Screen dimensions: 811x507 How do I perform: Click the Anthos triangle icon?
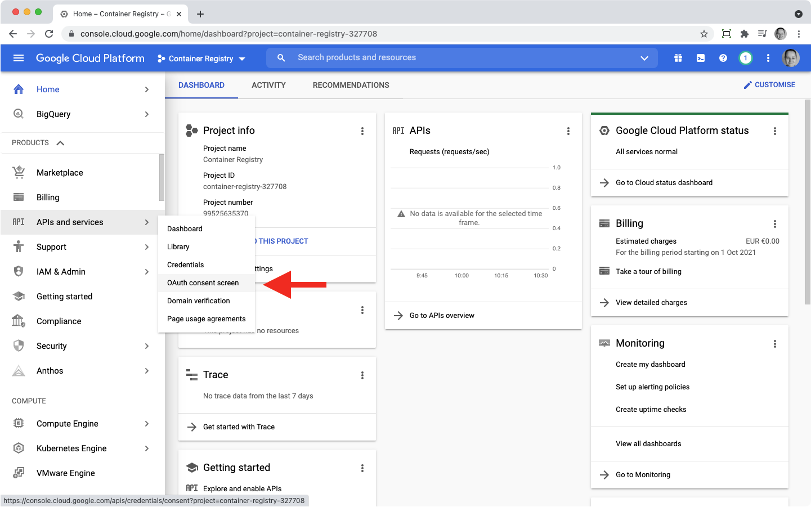click(x=19, y=370)
